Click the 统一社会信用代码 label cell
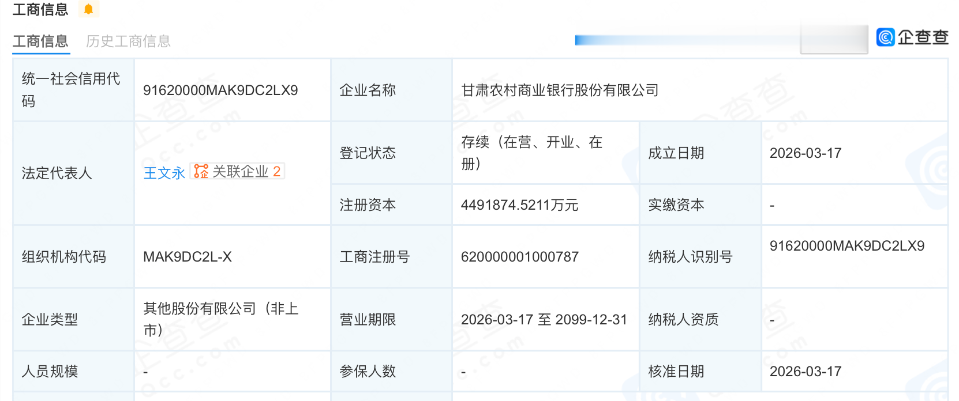This screenshot has height=401, width=959. click(73, 90)
